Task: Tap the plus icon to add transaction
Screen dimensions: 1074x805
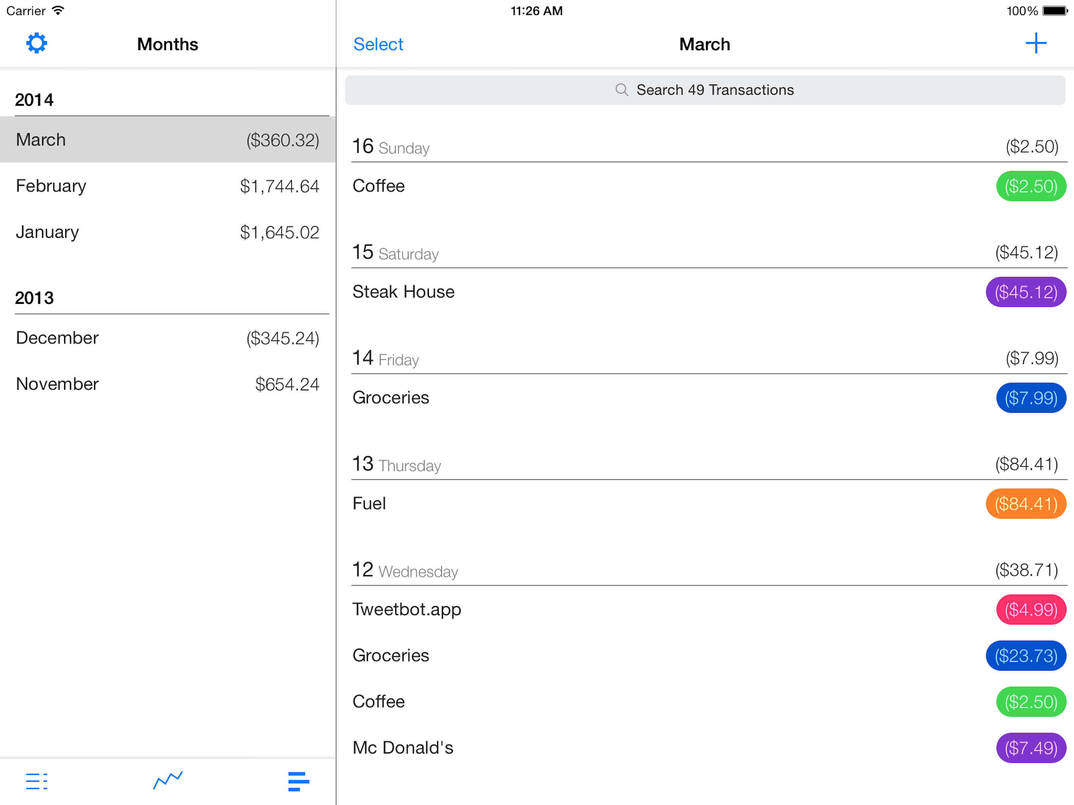Action: [x=1035, y=44]
